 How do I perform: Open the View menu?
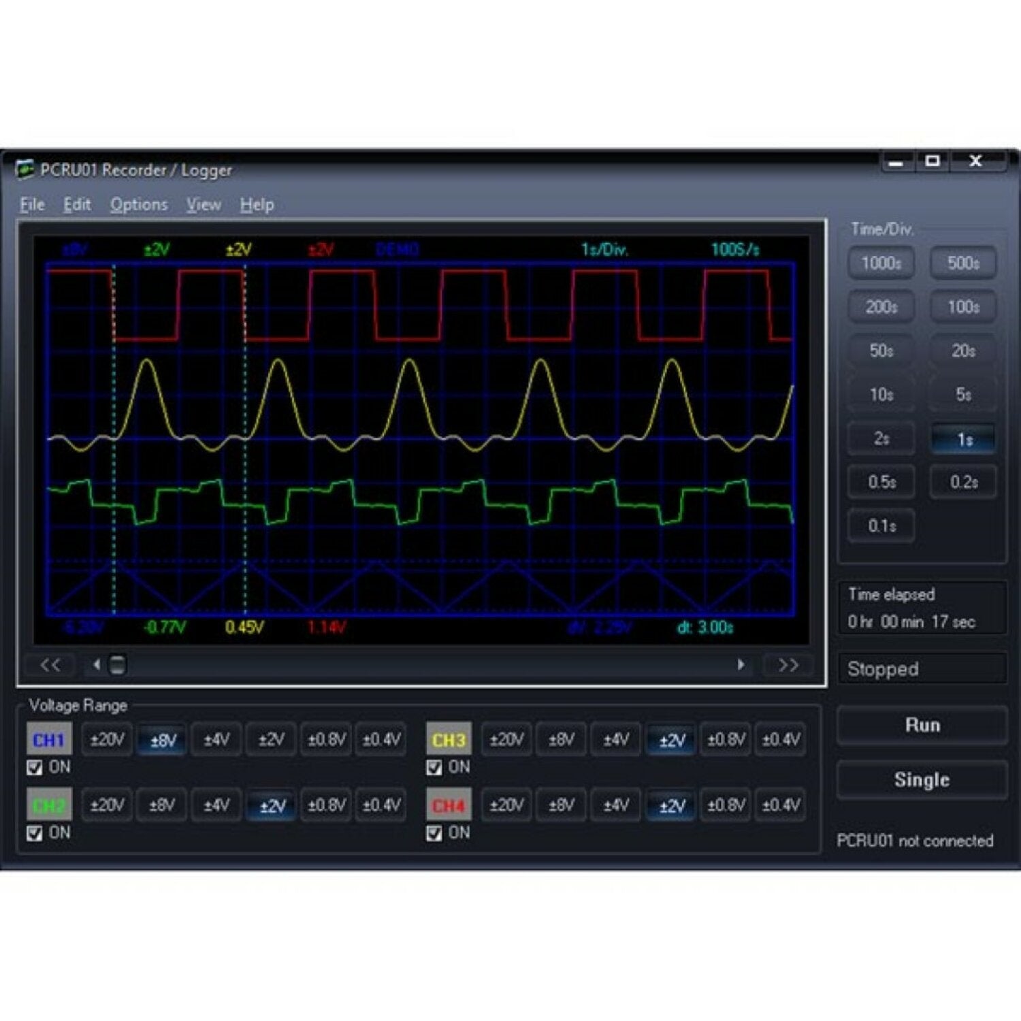point(204,205)
